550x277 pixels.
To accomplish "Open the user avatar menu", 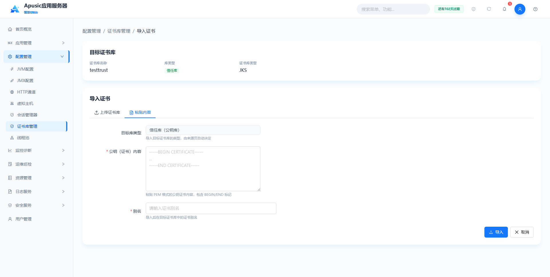I will coord(520,9).
